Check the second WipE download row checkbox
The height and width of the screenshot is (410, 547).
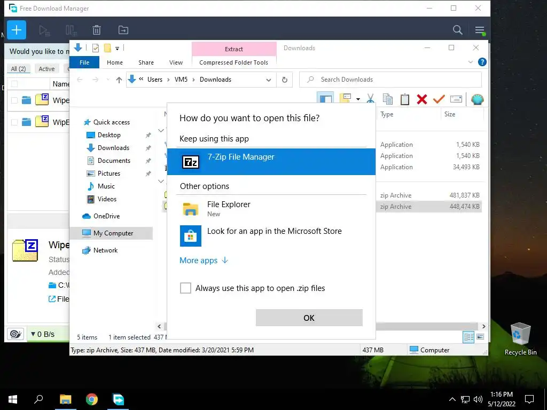[14, 122]
